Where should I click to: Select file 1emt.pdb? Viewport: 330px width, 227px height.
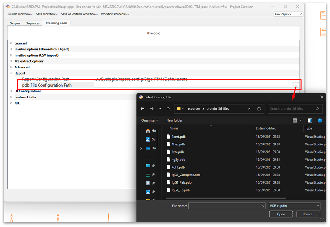click(x=178, y=137)
